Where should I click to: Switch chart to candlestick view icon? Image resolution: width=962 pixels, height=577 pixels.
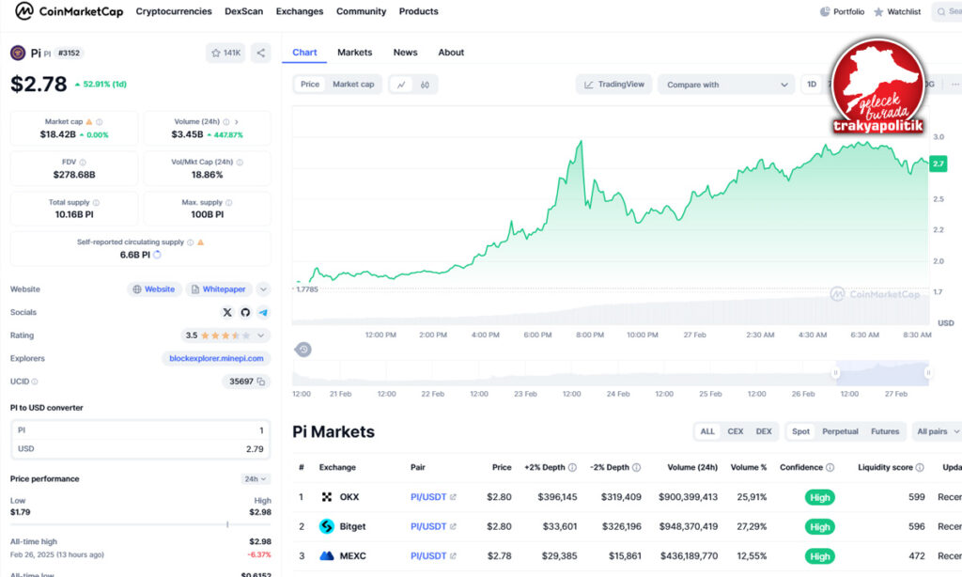tap(426, 85)
